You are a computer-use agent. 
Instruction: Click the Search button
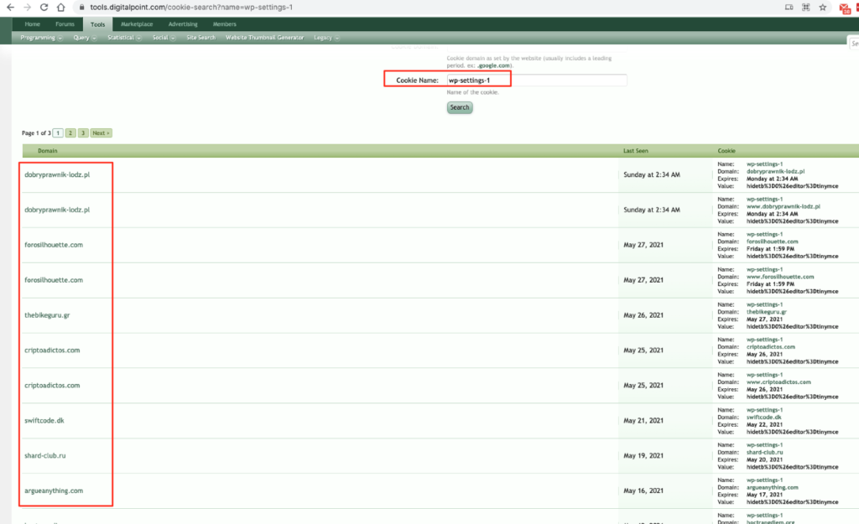460,107
